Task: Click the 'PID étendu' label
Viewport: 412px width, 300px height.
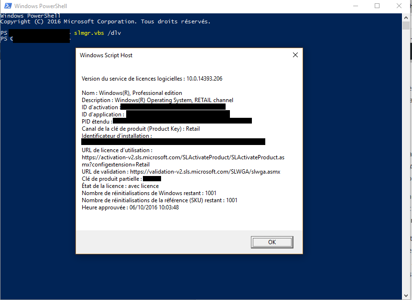Action: click(97, 122)
